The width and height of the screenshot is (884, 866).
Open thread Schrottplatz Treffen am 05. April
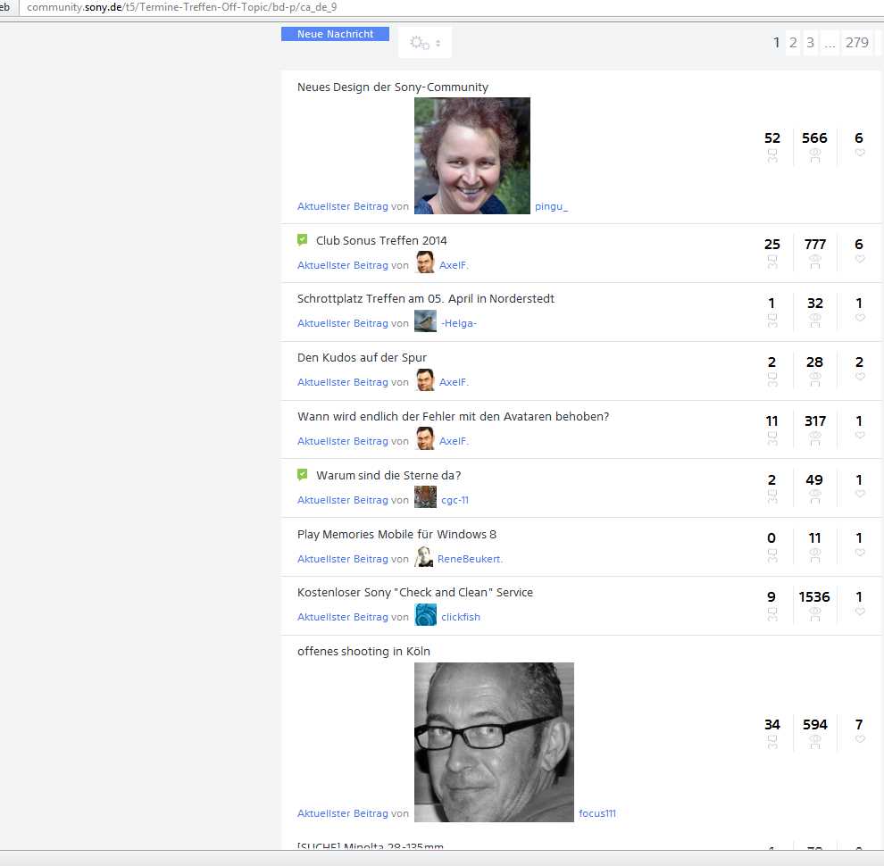point(425,299)
